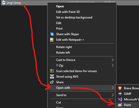
Task: Choose Edit with Paint 3D
Action: point(68,12)
